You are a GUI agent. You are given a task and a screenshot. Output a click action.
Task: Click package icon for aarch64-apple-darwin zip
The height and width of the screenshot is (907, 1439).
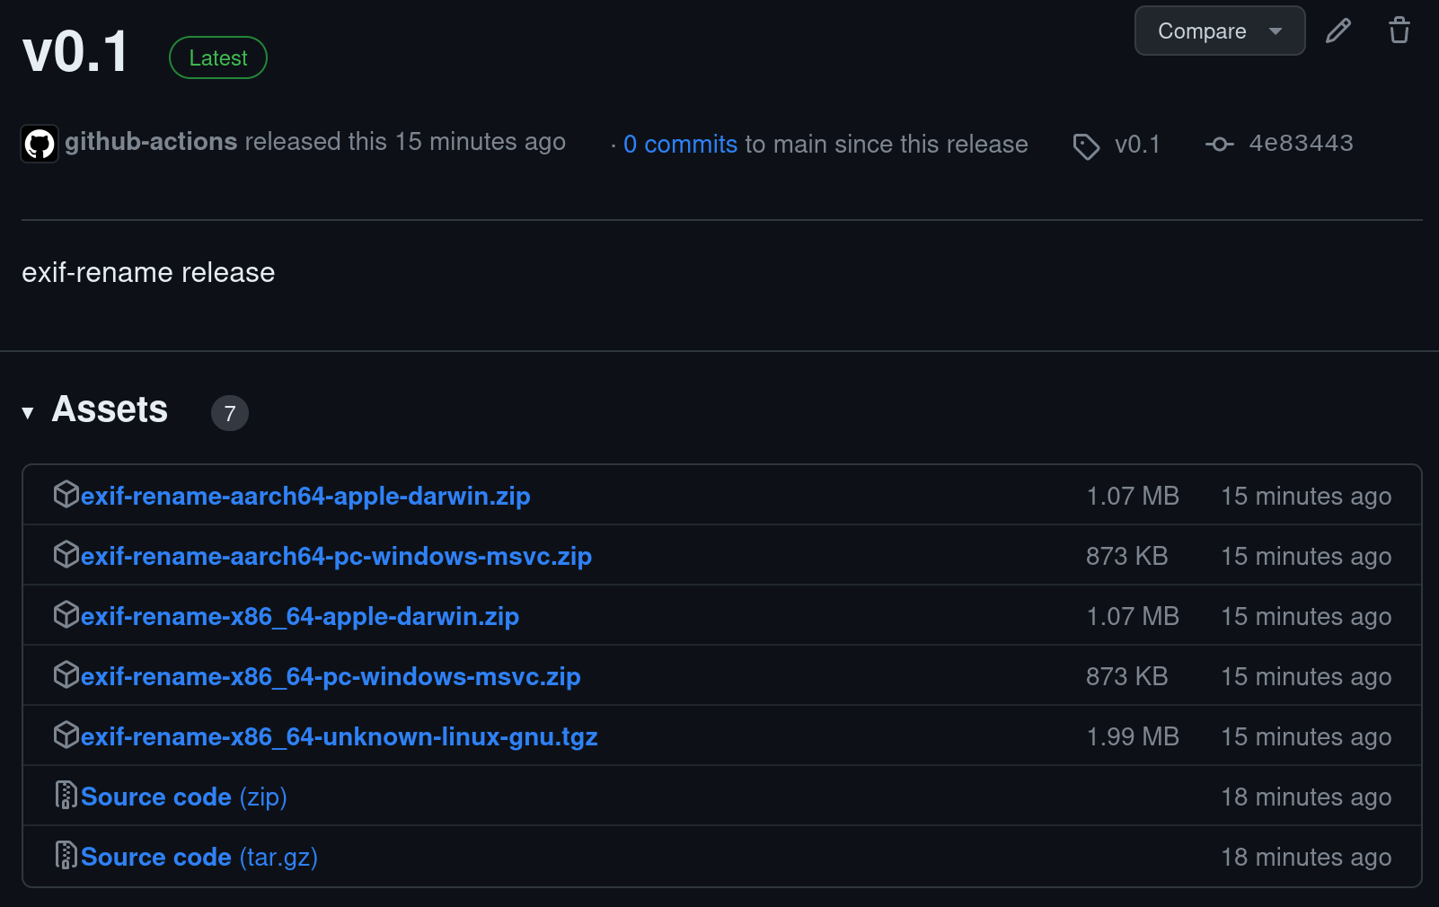[x=66, y=494]
